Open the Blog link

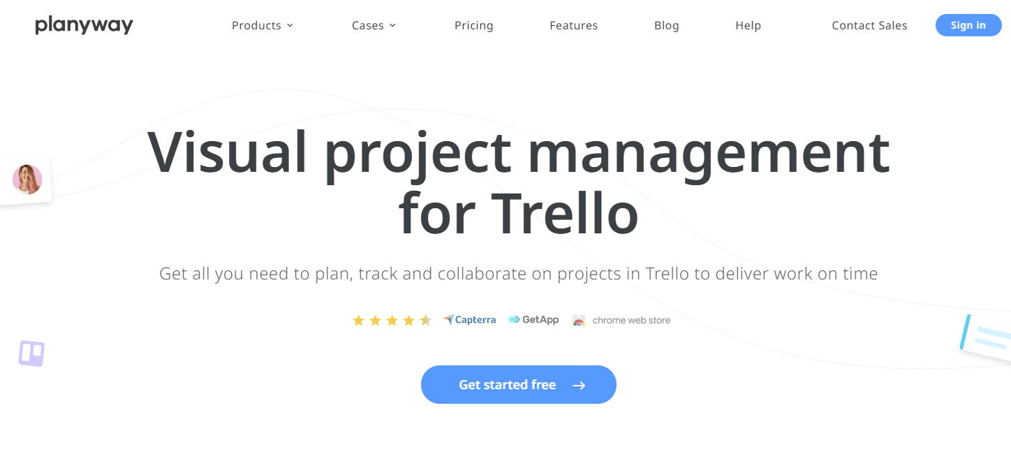click(x=666, y=26)
